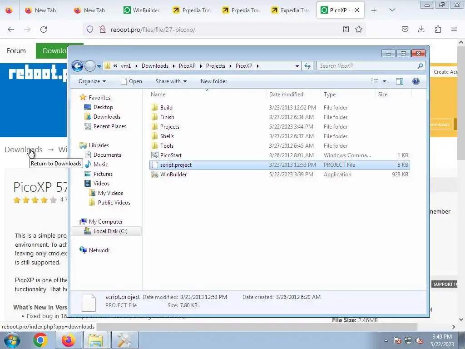Image resolution: width=465 pixels, height=349 pixels.
Task: Open the Documents library
Action: [x=107, y=155]
